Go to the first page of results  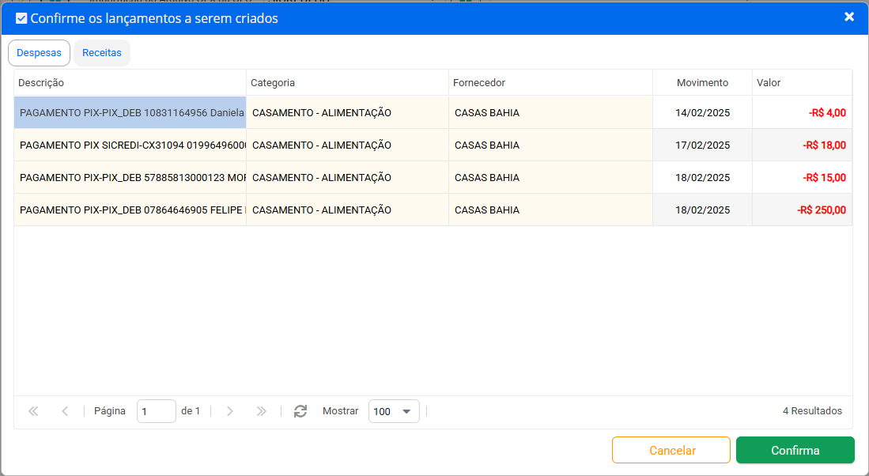(x=33, y=411)
